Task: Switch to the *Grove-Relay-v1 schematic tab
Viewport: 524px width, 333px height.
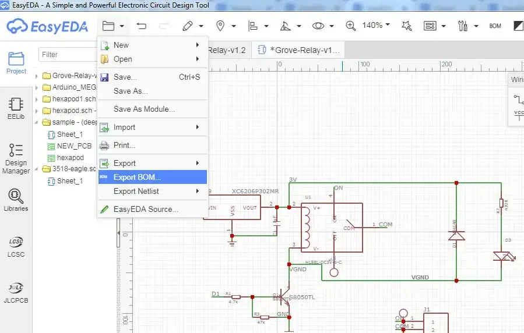Action: [x=298, y=50]
